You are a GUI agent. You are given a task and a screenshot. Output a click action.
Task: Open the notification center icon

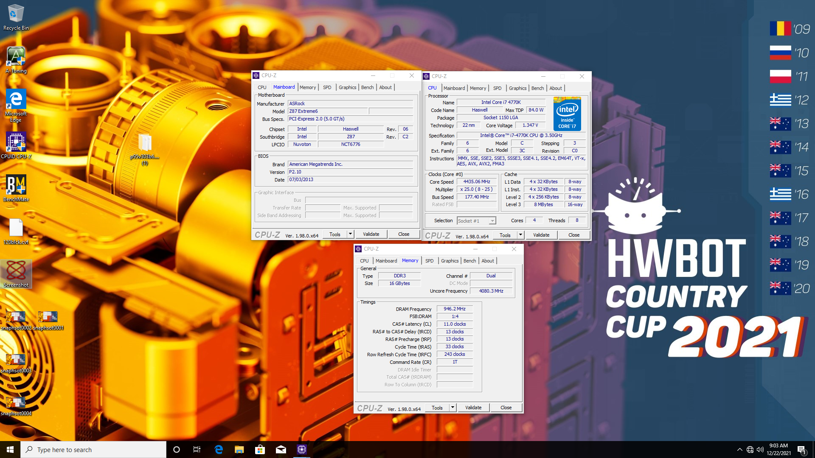pyautogui.click(x=801, y=450)
